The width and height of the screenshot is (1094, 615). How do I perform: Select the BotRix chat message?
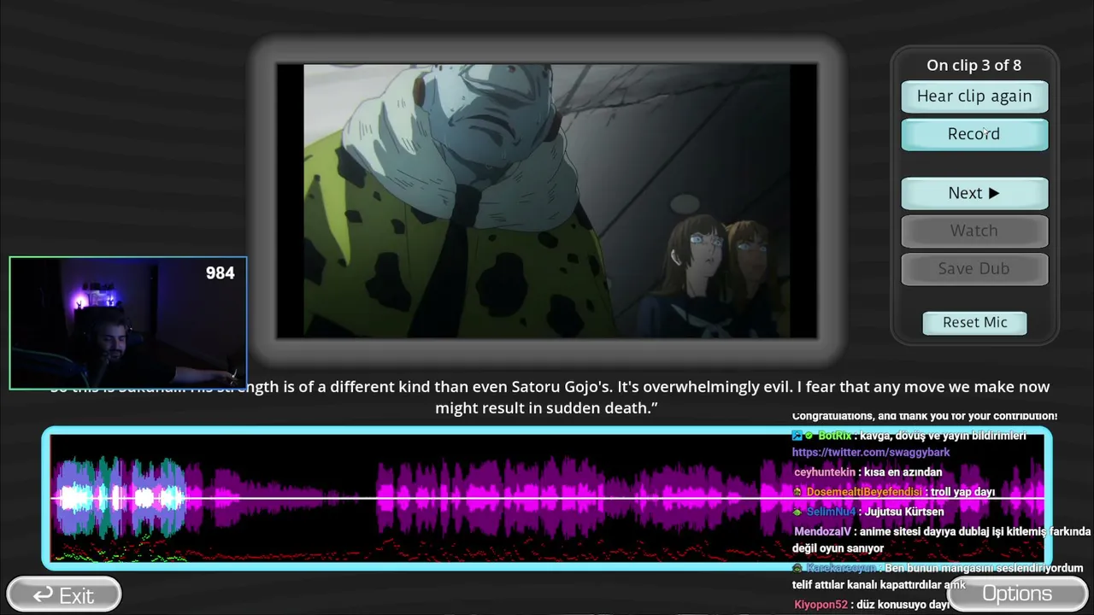coord(909,436)
